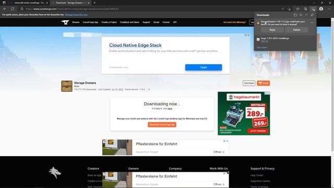This screenshot has width=334, height=188.
Task: Click Öffnen on middle Pflastersteine ad
Action: click(x=219, y=152)
